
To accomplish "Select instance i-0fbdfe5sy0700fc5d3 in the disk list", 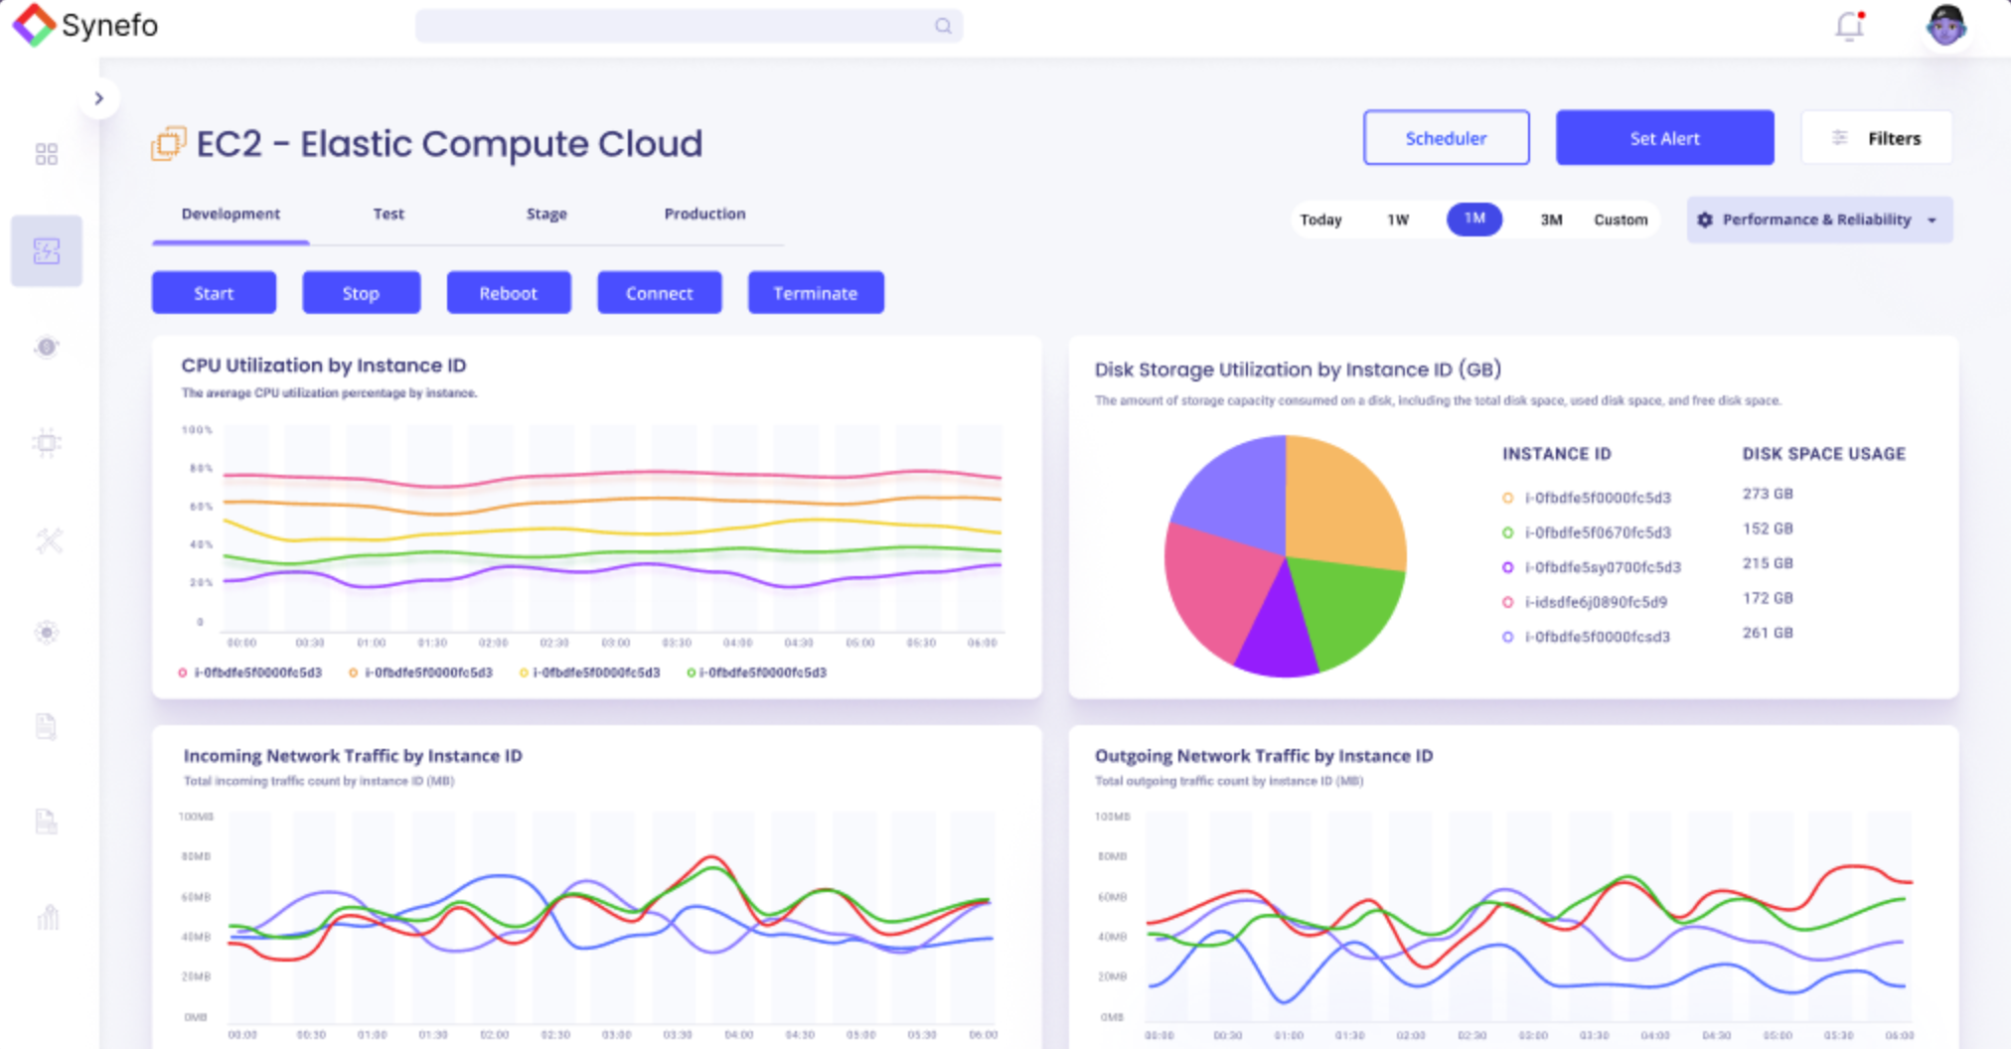I will click(x=1592, y=567).
